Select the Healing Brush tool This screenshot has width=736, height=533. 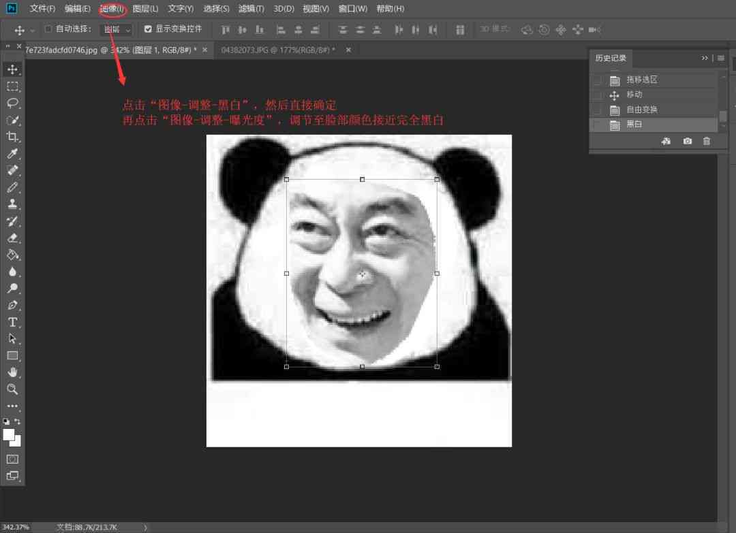tap(13, 170)
